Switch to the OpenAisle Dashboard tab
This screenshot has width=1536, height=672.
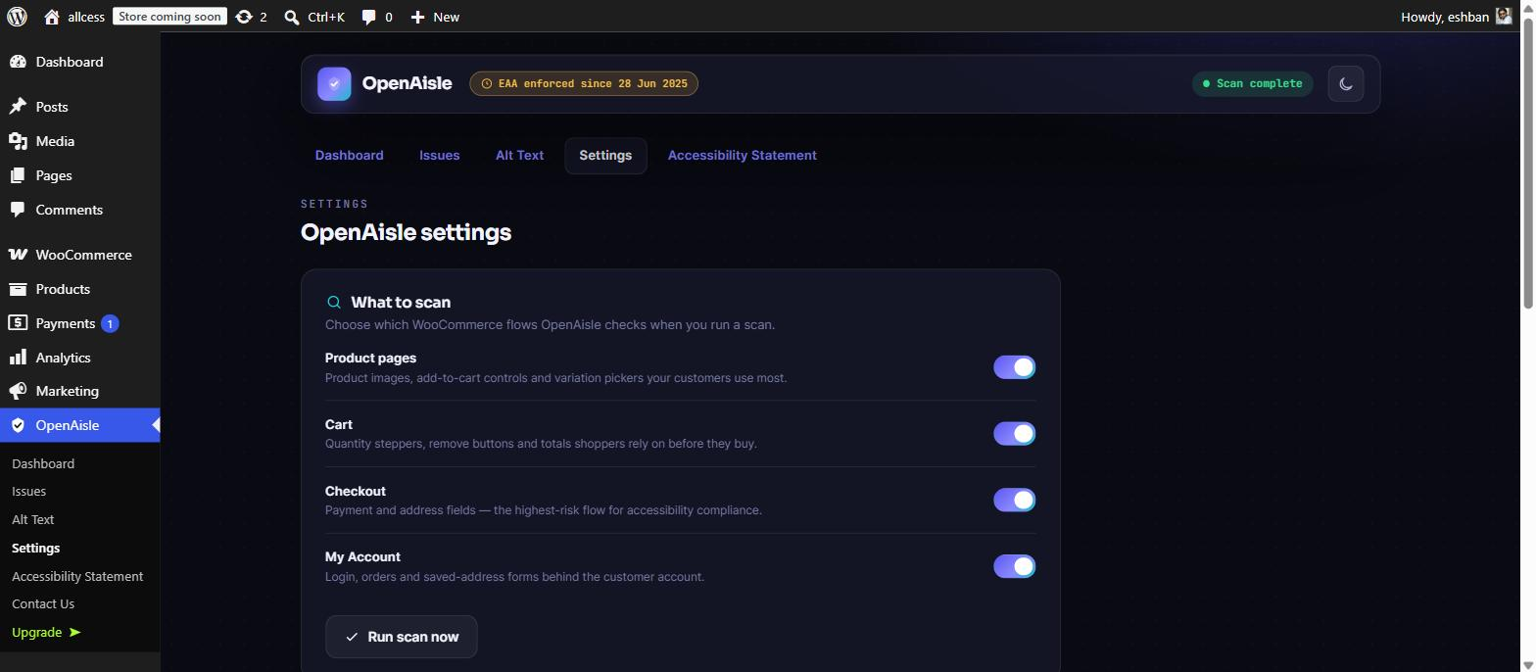[350, 156]
